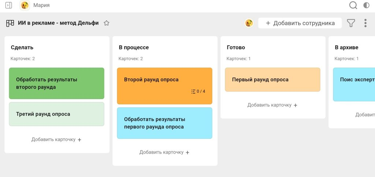
Task: Open the Первый раунд опроса card
Action: point(272,79)
